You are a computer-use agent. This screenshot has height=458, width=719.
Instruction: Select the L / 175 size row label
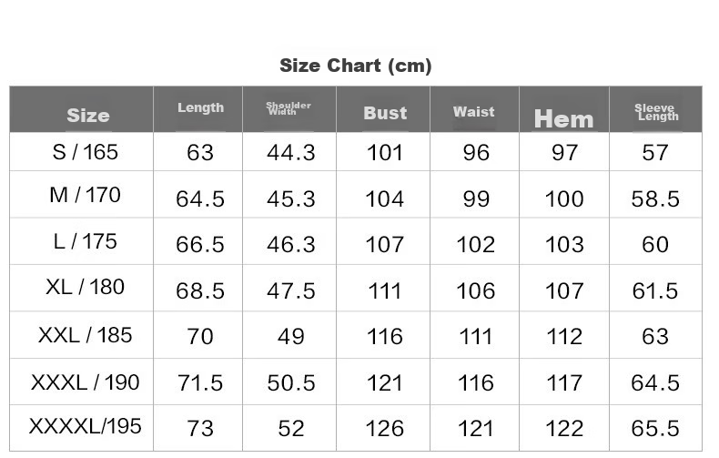(86, 241)
